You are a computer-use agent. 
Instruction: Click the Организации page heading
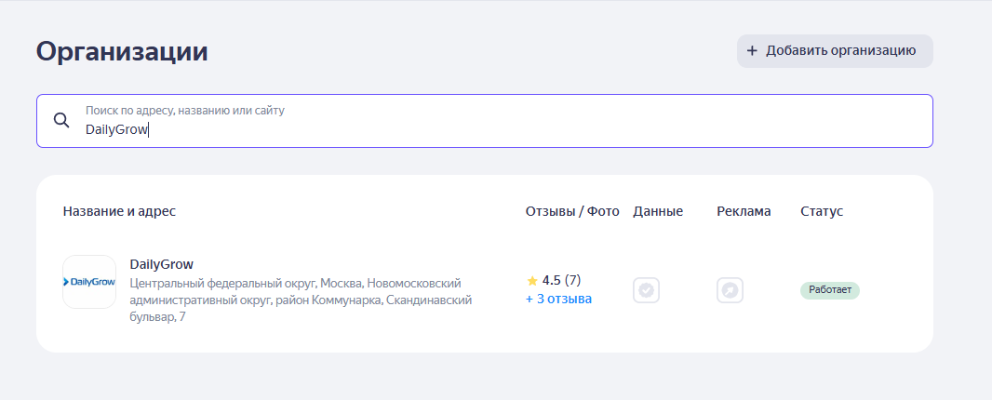122,51
